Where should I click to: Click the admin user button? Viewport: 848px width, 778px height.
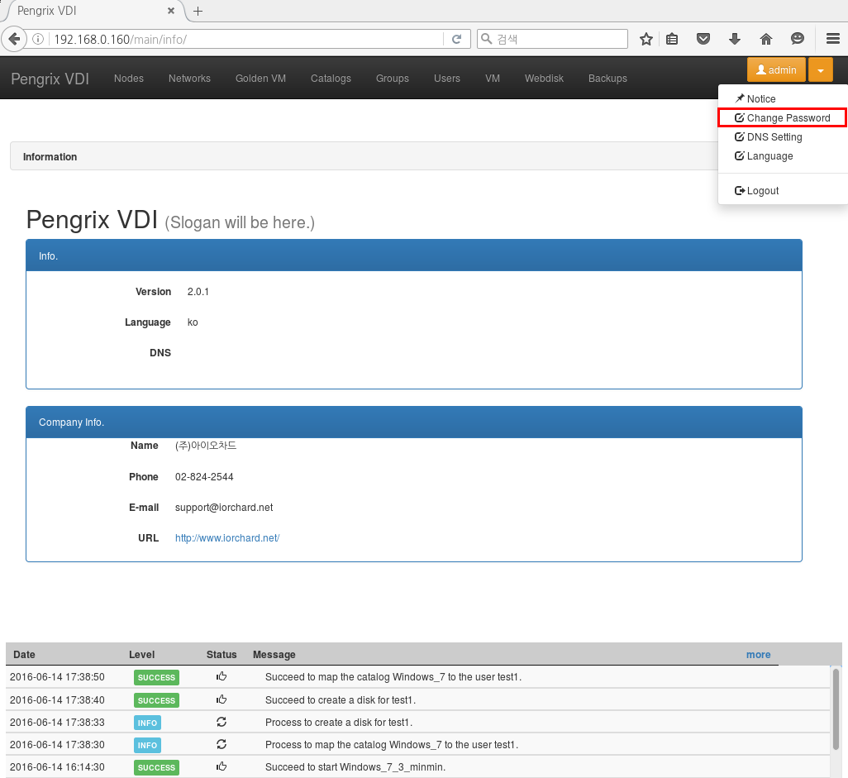point(776,69)
